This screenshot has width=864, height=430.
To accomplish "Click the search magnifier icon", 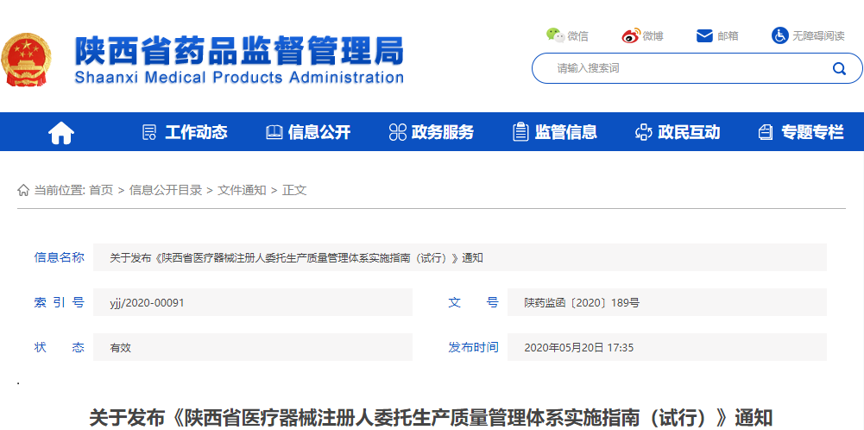I will pyautogui.click(x=838, y=68).
